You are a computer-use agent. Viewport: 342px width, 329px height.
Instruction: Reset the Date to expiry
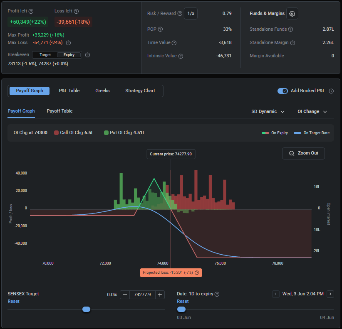(x=183, y=301)
